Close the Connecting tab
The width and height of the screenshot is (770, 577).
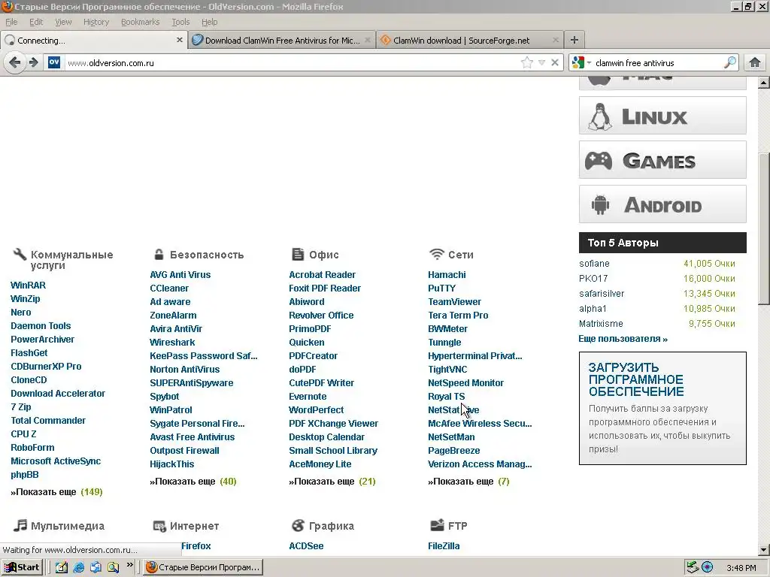coord(179,40)
